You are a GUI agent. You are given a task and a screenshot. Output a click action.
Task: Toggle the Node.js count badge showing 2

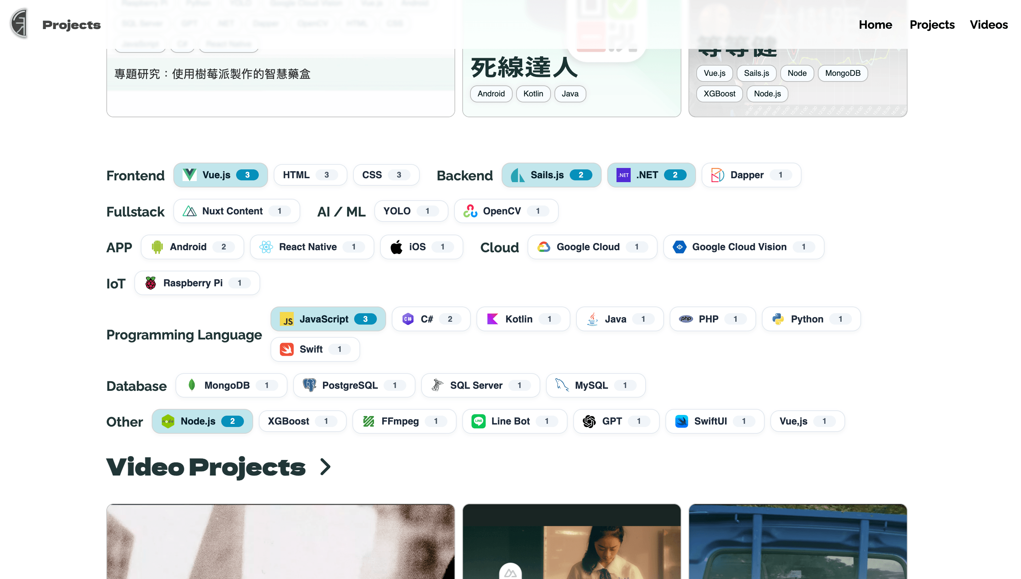(232, 422)
